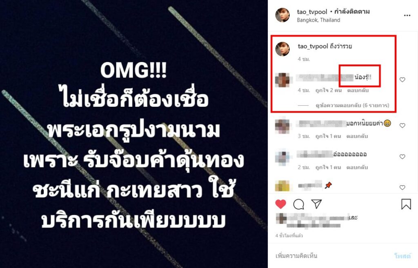Viewport: 418px width, 268px height.
Task: Open the three-dot post options menu
Action: click(407, 16)
